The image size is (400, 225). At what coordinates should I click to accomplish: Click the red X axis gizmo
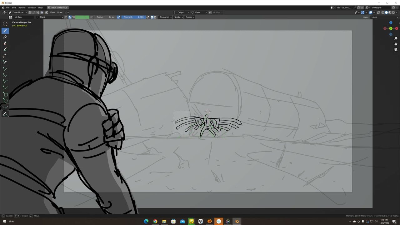tap(397, 28)
